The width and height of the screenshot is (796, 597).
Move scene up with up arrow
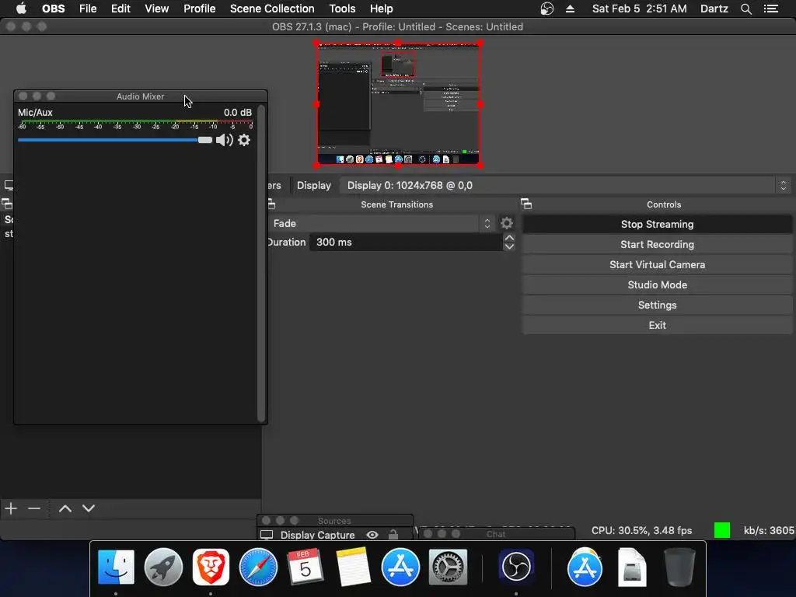tap(65, 508)
